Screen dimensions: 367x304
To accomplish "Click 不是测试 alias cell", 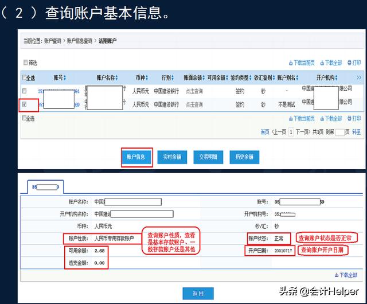I will click(x=287, y=104).
